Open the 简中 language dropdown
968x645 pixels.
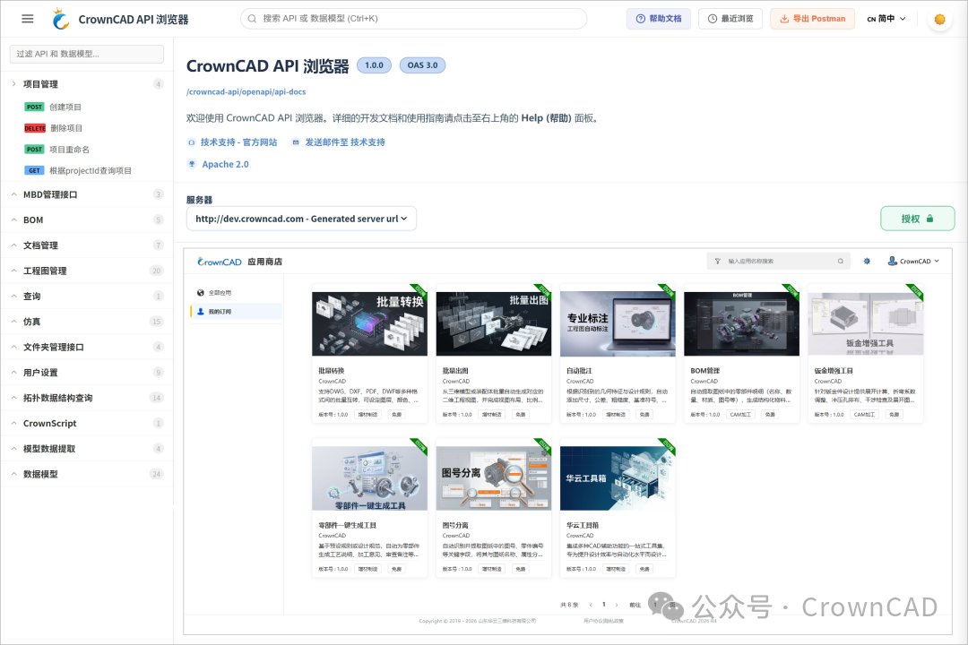click(886, 19)
